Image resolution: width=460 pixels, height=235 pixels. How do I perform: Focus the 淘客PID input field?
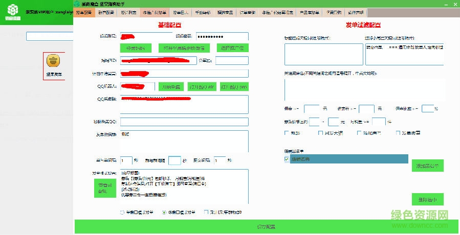(x=159, y=60)
